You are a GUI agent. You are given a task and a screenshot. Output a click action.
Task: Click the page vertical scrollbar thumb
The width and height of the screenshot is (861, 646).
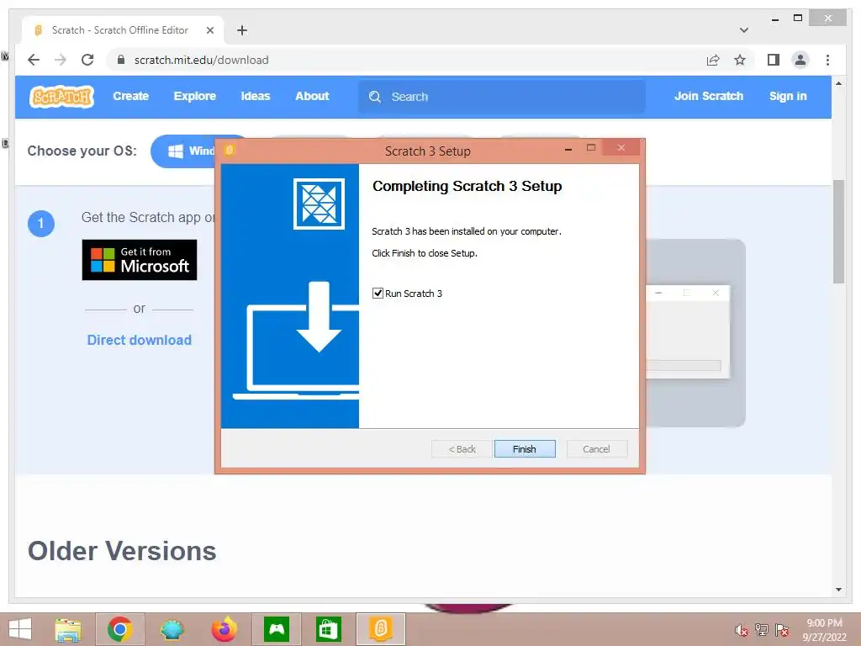(838, 231)
